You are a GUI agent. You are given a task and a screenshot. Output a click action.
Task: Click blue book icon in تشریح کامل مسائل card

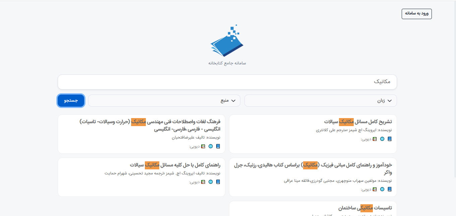point(389,139)
